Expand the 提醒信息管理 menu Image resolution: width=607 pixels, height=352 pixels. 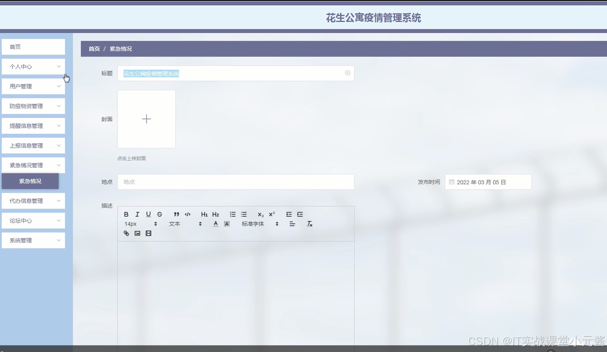(x=33, y=126)
